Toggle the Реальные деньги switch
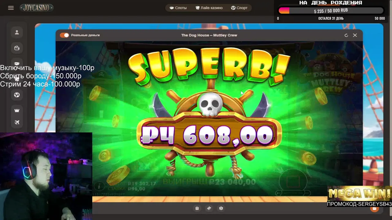The height and width of the screenshot is (220, 392). pyautogui.click(x=64, y=35)
